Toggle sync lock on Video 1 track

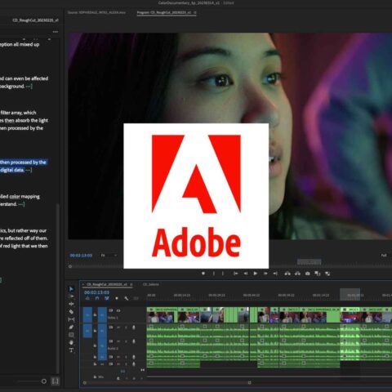point(111,310)
